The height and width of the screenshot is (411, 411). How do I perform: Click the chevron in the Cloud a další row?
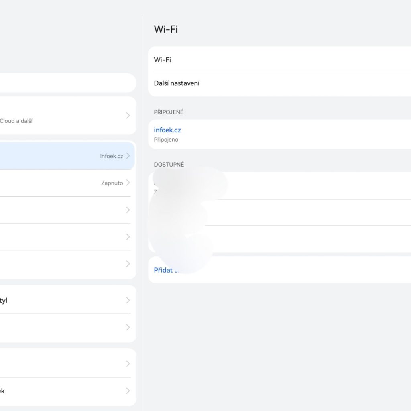coord(128,116)
